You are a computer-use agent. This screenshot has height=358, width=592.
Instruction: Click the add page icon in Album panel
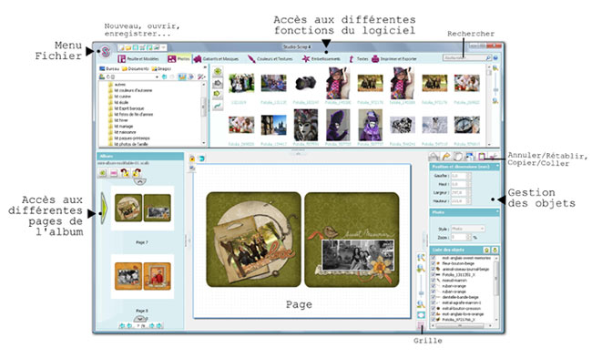pos(102,173)
